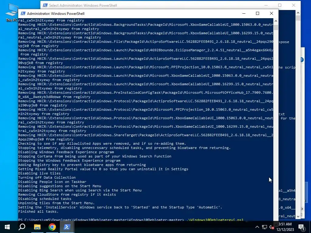Open the This PC desktop icon

point(12,12)
